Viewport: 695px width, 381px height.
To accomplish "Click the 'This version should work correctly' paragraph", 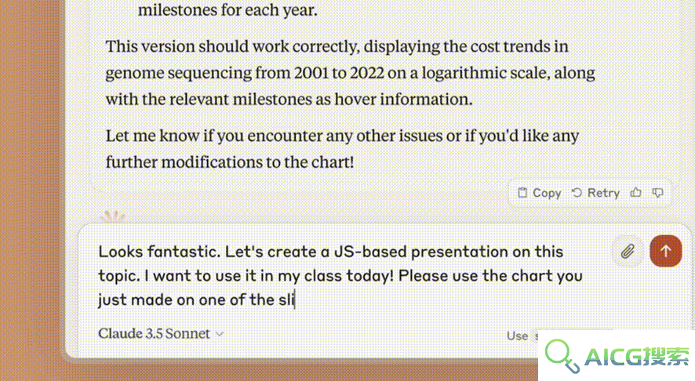I will point(350,73).
